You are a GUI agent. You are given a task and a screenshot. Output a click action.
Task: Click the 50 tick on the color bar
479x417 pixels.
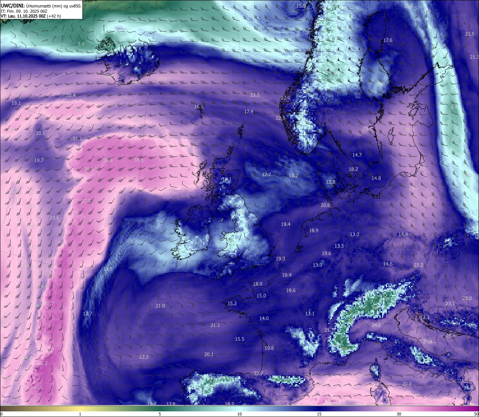[x=476, y=414]
